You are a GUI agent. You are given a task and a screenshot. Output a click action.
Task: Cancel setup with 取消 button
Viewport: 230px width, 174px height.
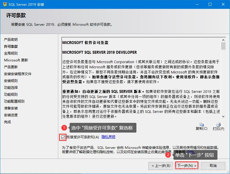pyautogui.click(x=213, y=165)
